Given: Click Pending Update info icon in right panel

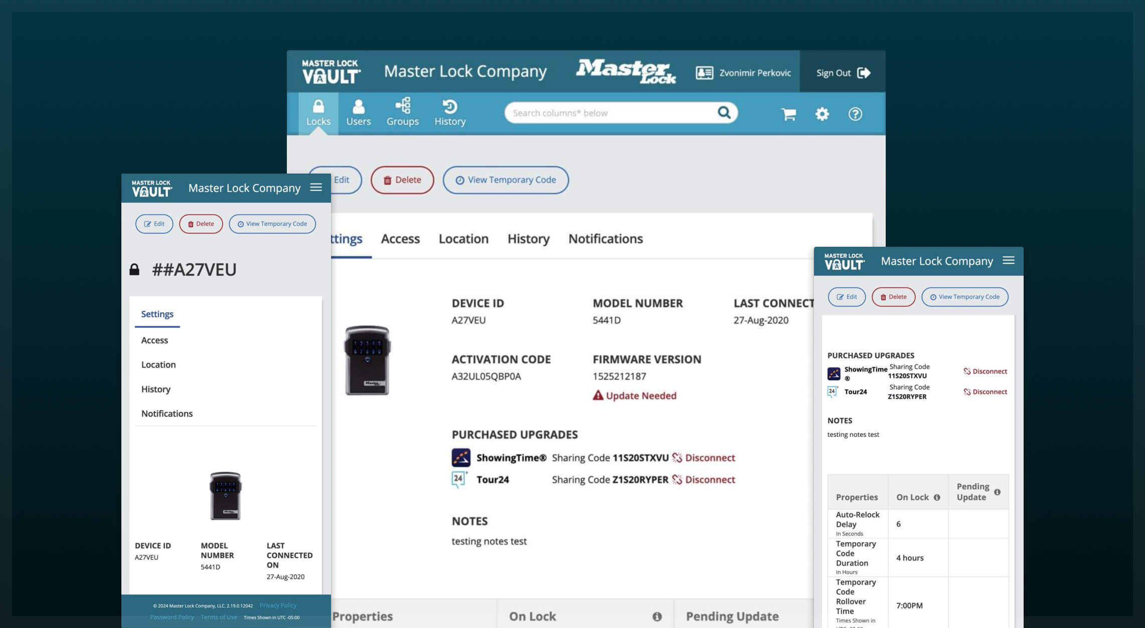Looking at the screenshot, I should 997,492.
